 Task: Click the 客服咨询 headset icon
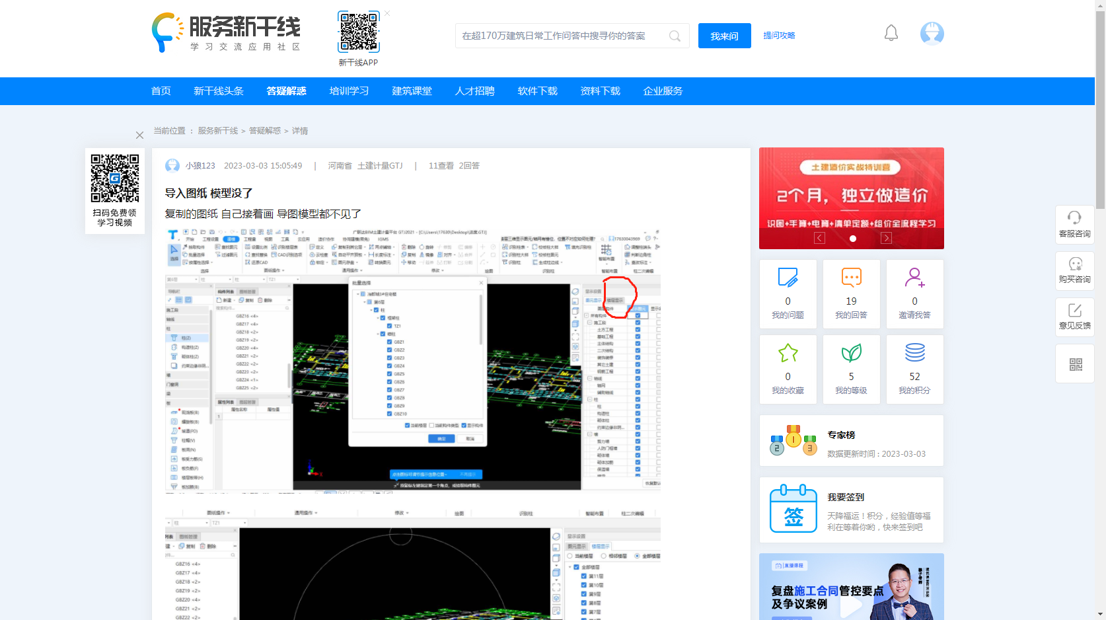(x=1074, y=217)
